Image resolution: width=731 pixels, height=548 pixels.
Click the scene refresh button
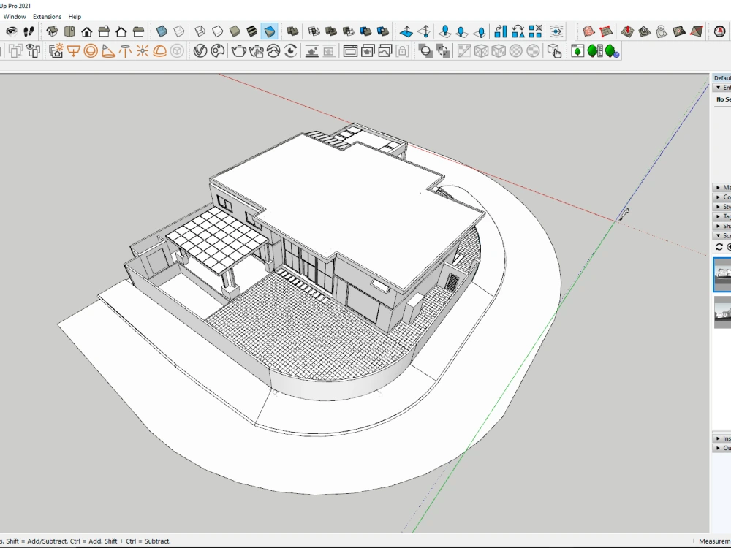coord(719,246)
